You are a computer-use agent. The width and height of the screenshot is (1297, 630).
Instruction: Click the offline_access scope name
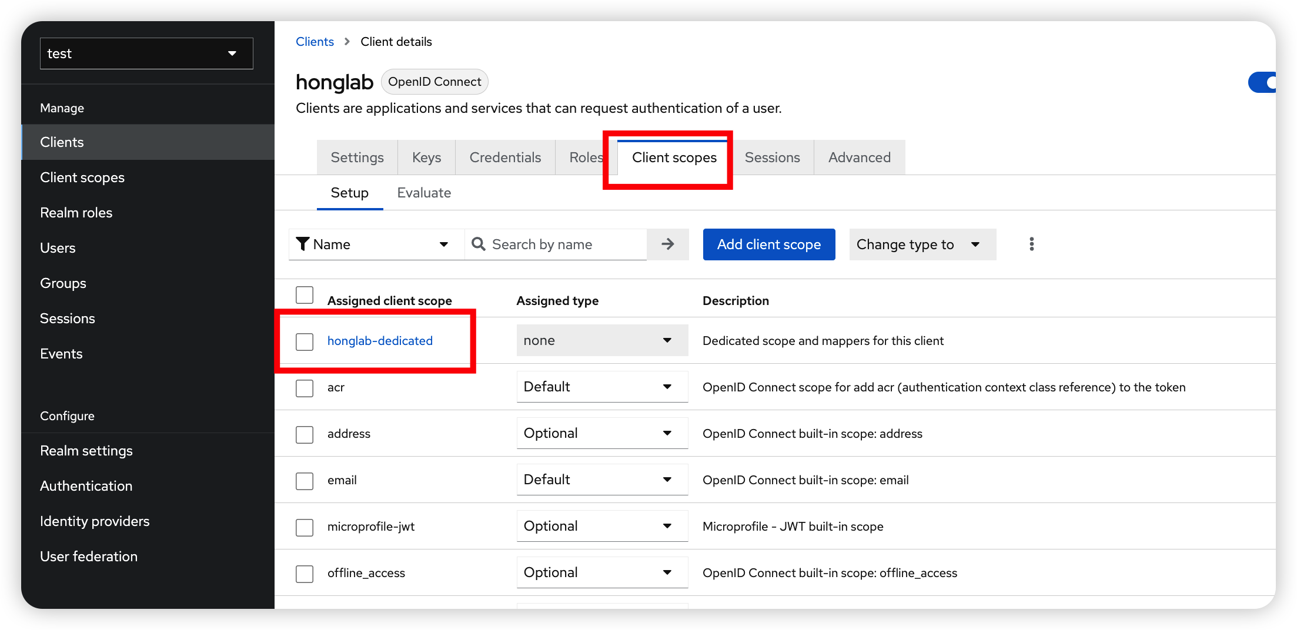[366, 573]
